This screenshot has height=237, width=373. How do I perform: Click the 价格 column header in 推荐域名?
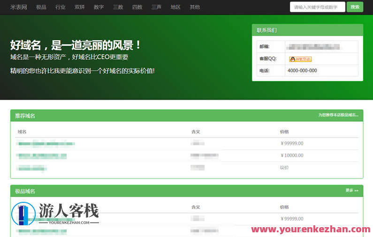coord(284,132)
